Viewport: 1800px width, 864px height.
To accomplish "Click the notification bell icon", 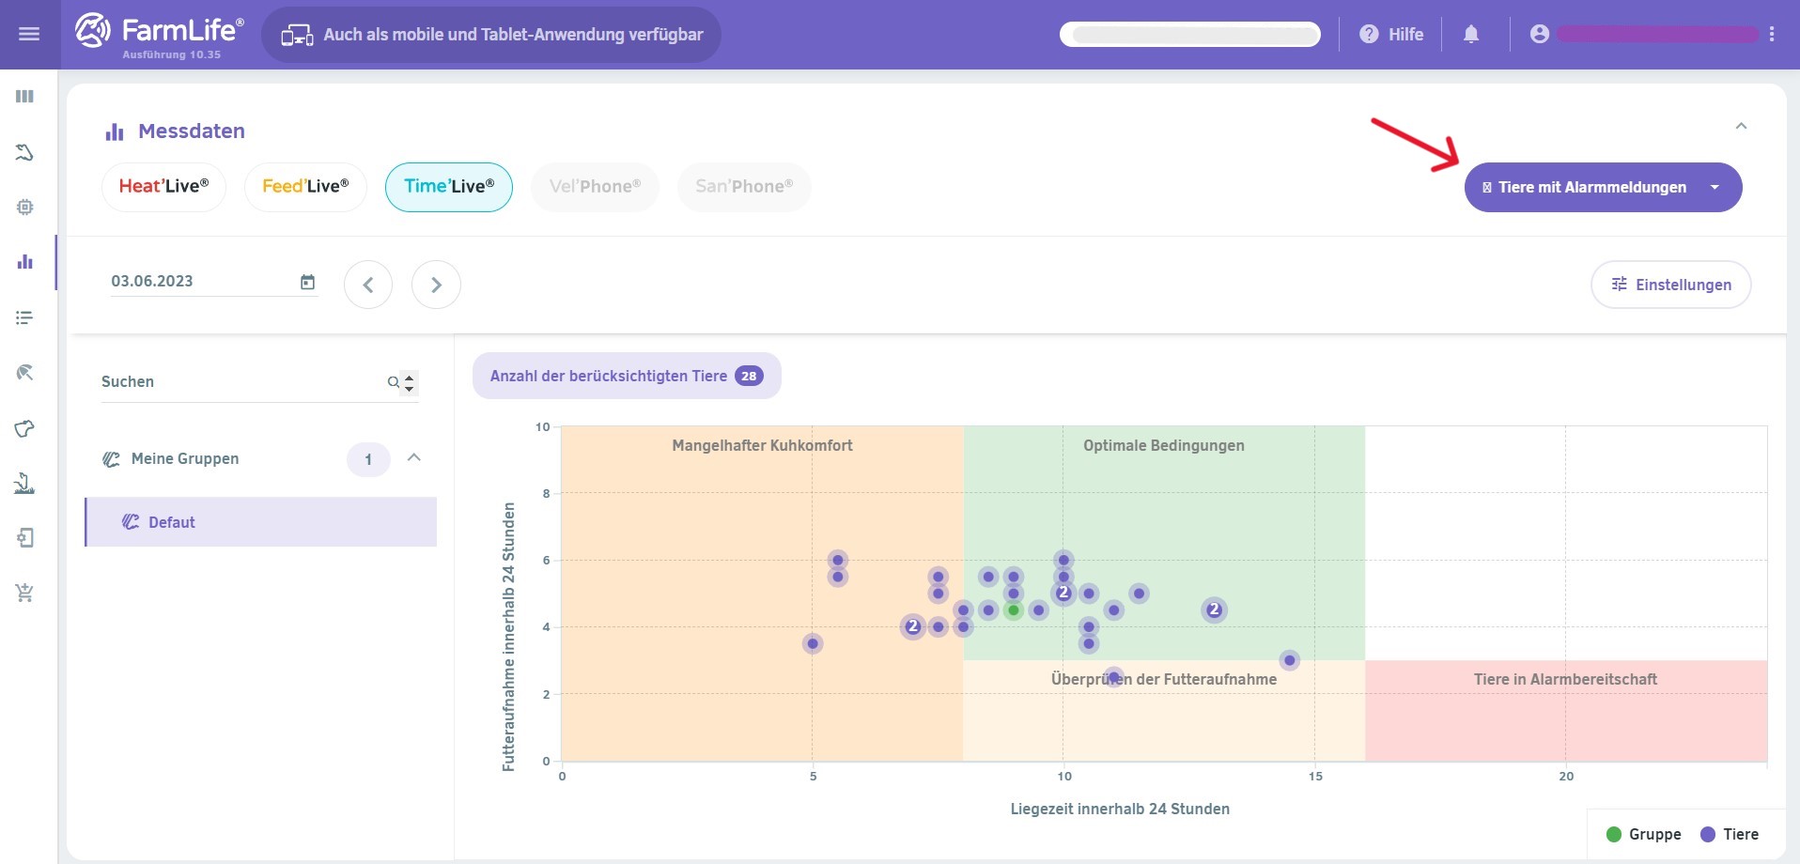I will point(1471,35).
